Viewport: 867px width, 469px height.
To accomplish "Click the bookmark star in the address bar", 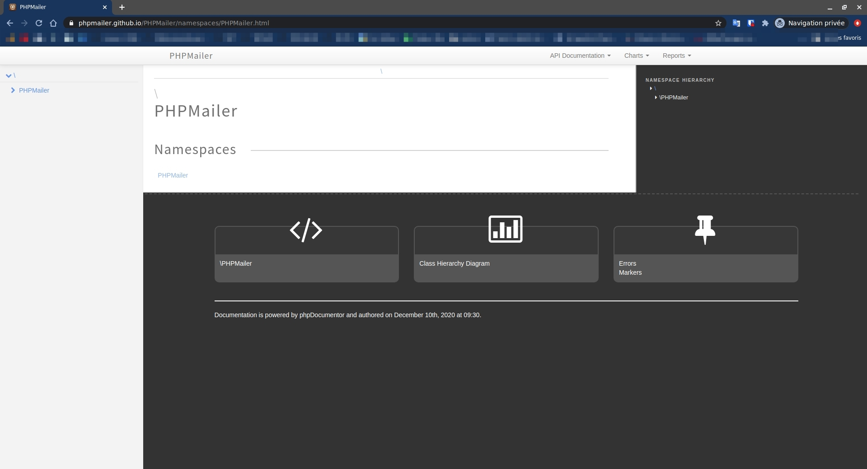I will click(718, 23).
